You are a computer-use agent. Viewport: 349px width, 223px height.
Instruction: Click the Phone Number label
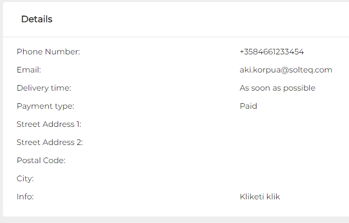pyautogui.click(x=48, y=52)
